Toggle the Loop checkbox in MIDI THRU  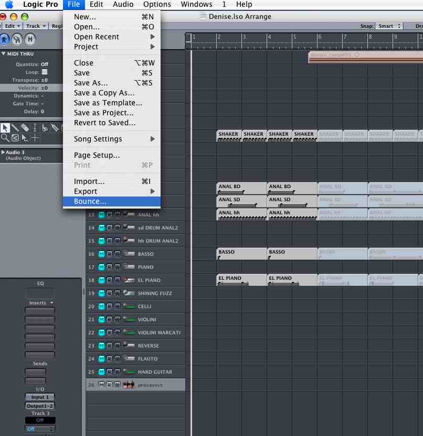pos(45,72)
